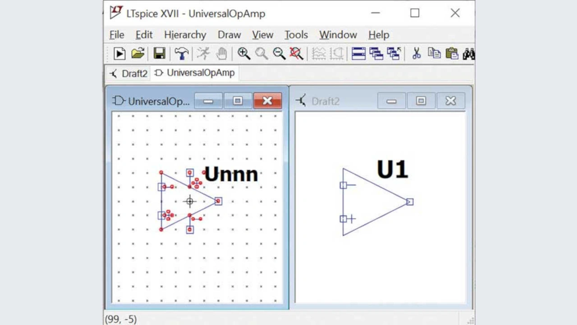Open the Draw menu
The width and height of the screenshot is (577, 325).
point(229,35)
